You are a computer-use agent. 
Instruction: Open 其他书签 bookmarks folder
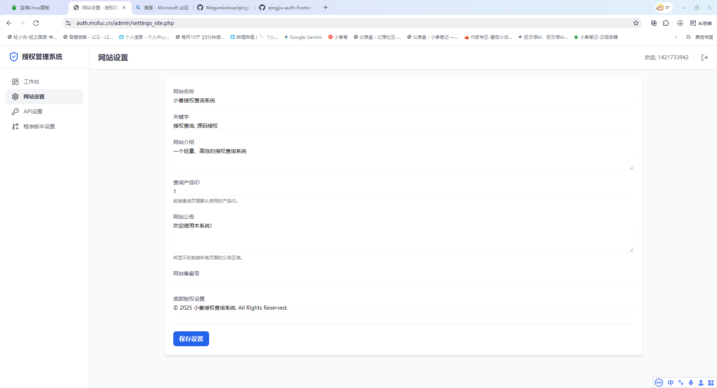pos(704,37)
